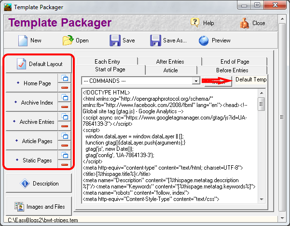290x226 pixels.
Task: Click the New document icon
Action: click(x=23, y=40)
